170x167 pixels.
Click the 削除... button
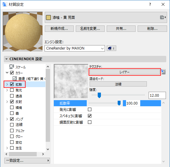(152, 29)
